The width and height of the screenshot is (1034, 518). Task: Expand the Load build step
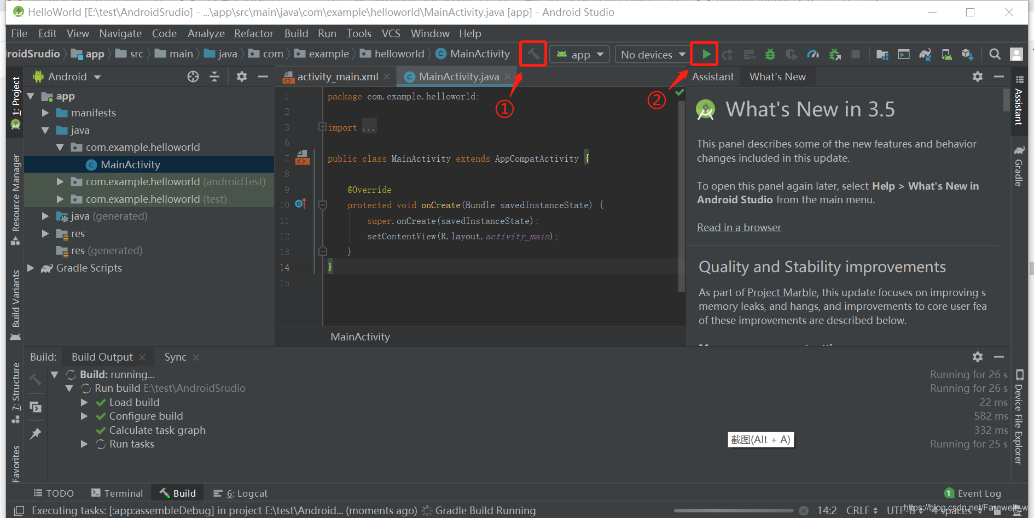tap(84, 403)
